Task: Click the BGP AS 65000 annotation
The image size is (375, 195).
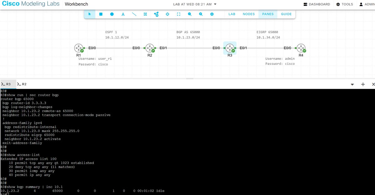Action: point(188,32)
